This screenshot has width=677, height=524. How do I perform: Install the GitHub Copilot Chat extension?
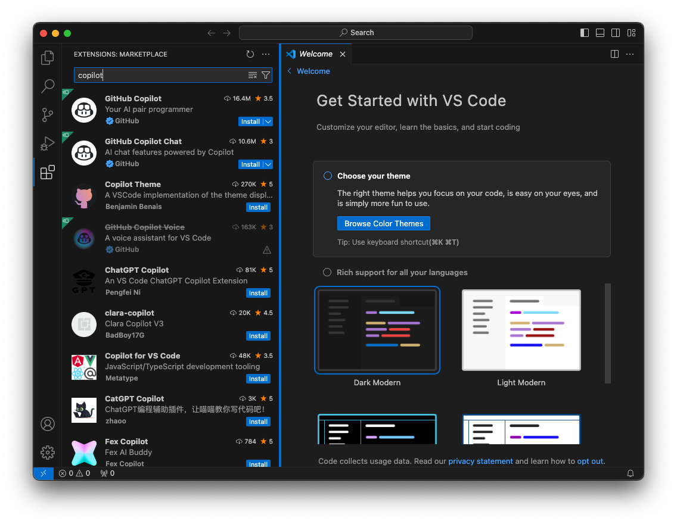(x=250, y=164)
